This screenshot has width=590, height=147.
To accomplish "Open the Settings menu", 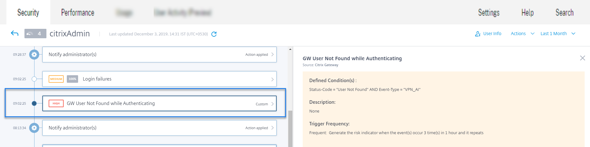I will point(489,13).
